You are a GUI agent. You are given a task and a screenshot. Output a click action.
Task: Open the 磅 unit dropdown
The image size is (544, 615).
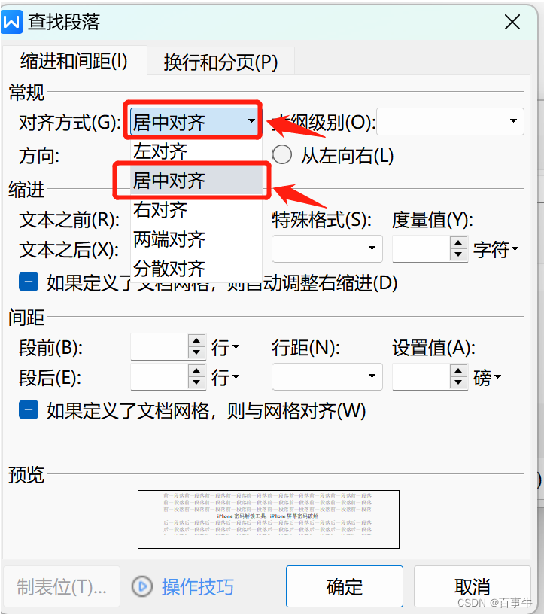(x=487, y=378)
